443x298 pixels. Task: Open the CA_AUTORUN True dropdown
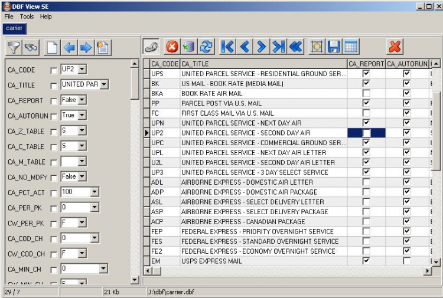pyautogui.click(x=82, y=115)
